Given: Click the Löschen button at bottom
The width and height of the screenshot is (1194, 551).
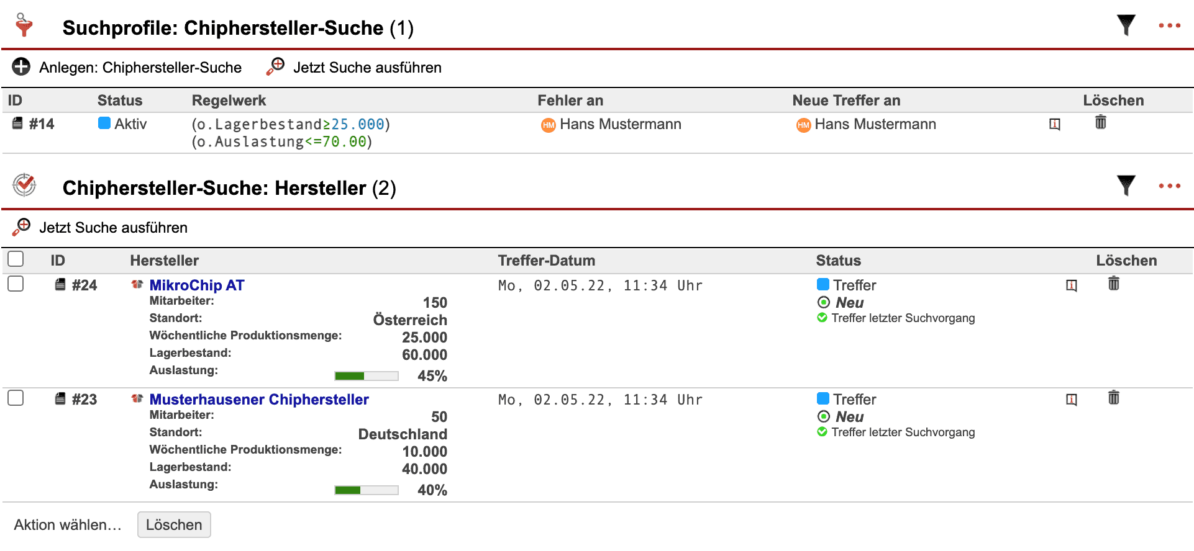Looking at the screenshot, I should pyautogui.click(x=174, y=525).
